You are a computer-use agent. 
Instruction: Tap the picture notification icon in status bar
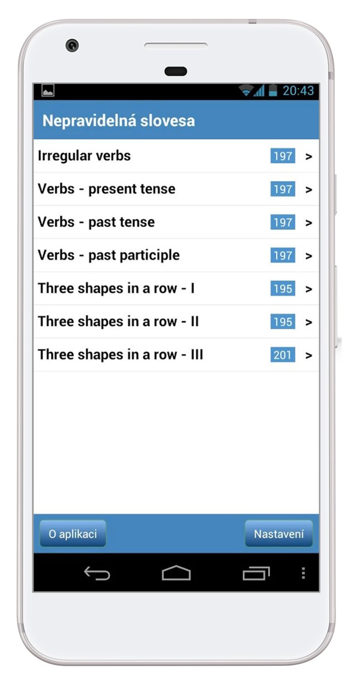click(x=47, y=91)
